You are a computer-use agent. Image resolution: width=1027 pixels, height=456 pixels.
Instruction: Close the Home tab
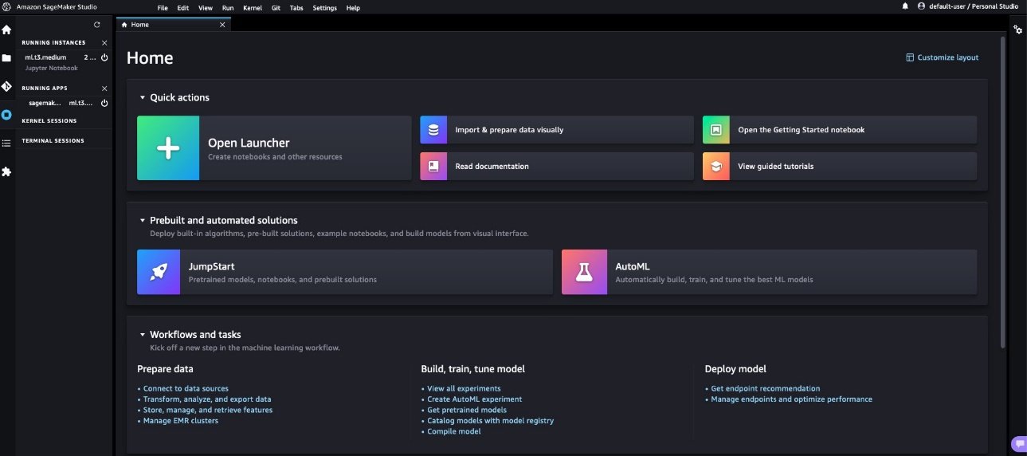(222, 25)
